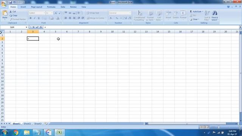Switch to the Data tab
Viewport: 242px width, 136px height.
point(63,7)
